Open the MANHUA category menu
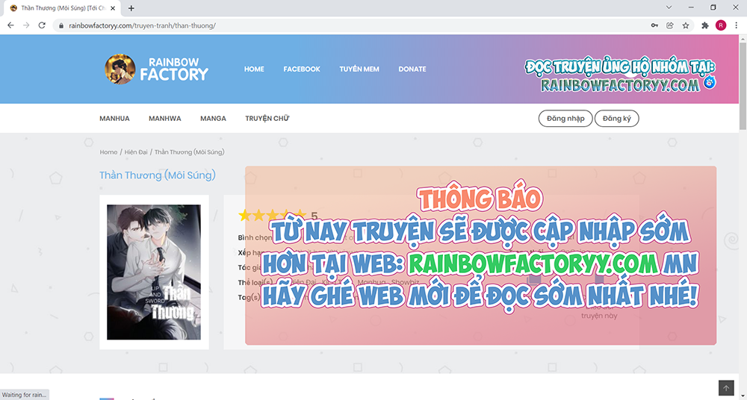Screen dimensions: 747x400 (x=114, y=119)
